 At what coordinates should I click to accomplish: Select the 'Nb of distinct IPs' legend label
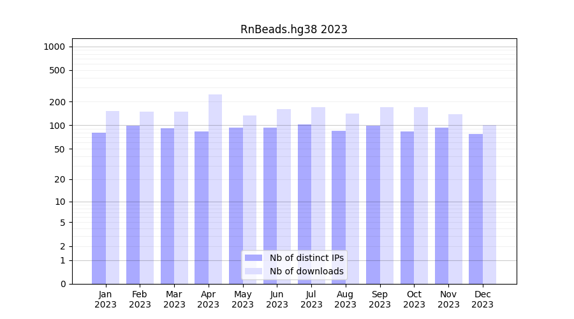[x=306, y=258]
